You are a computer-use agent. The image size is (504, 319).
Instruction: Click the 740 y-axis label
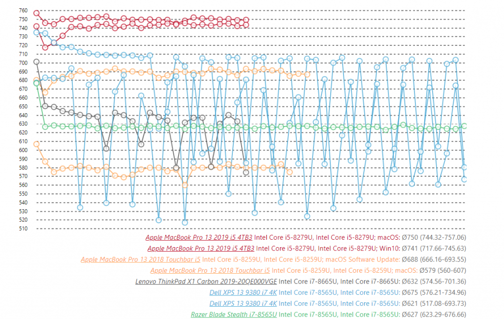click(23, 28)
